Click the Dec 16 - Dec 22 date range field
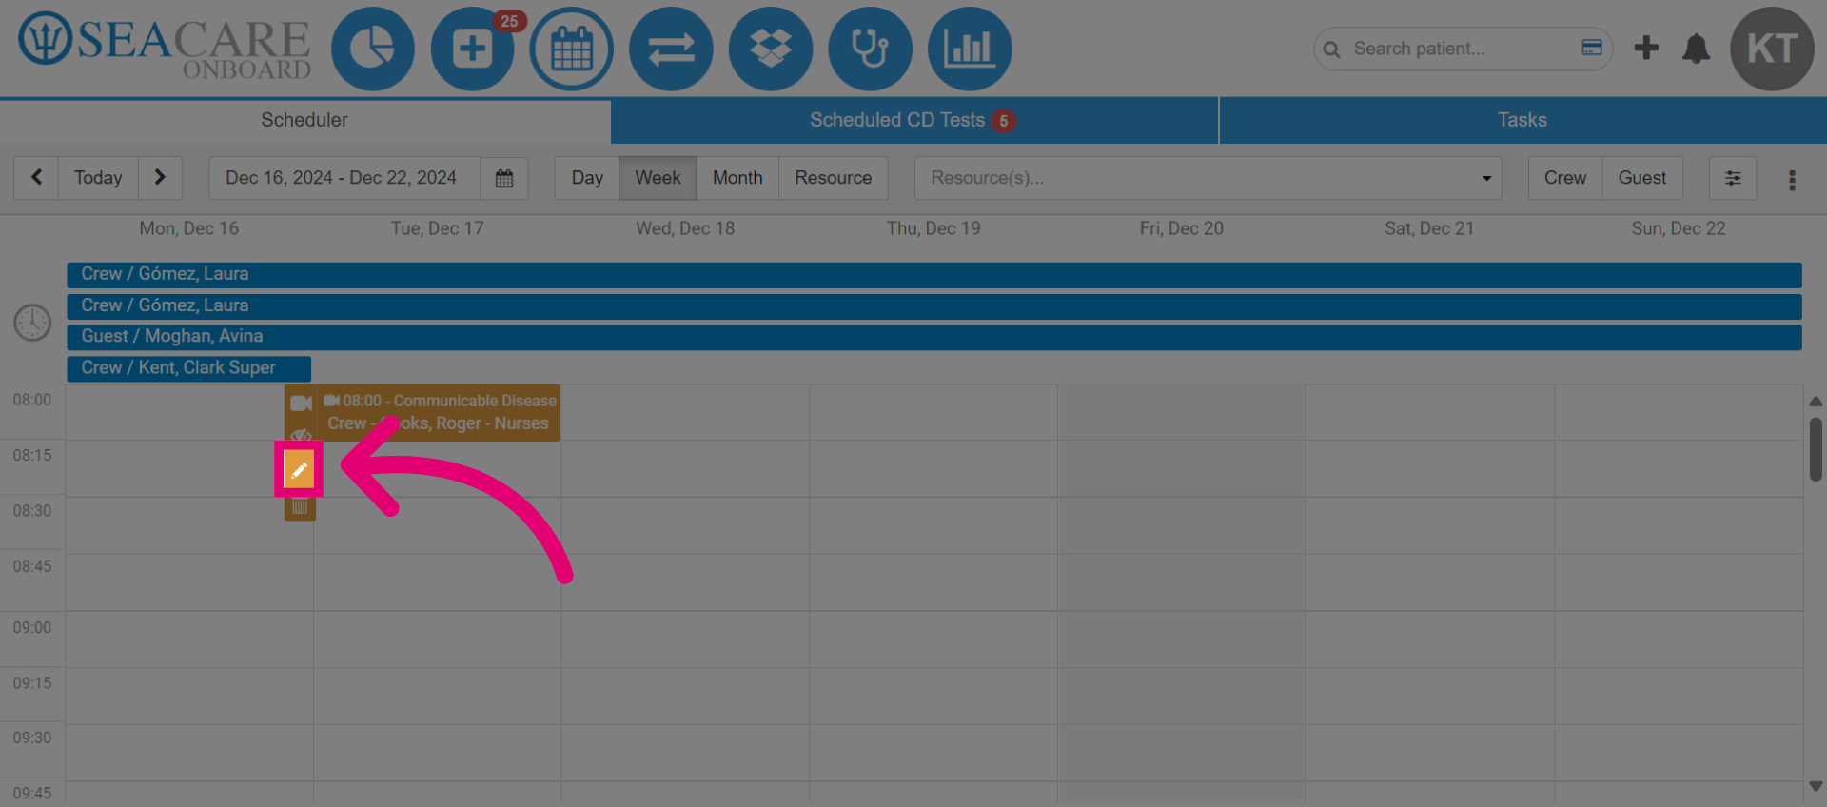The image size is (1827, 807). pos(344,178)
